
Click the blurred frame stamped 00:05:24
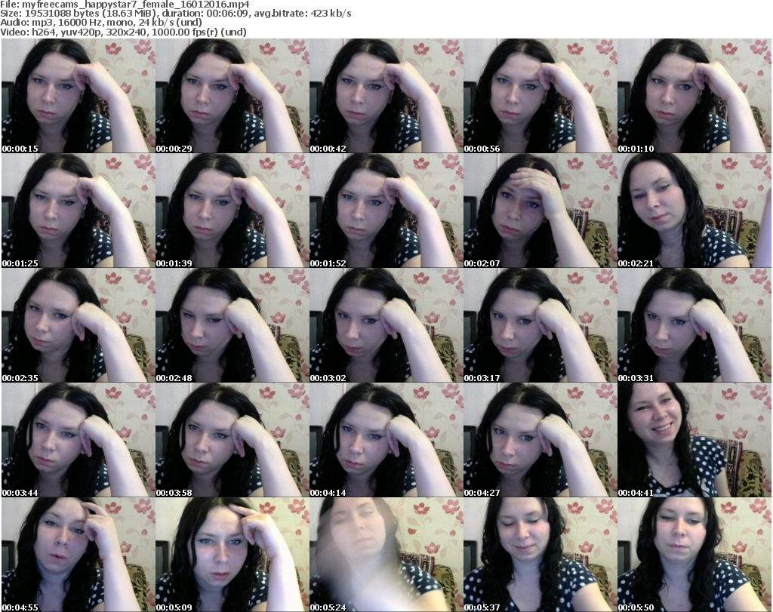[386, 555]
